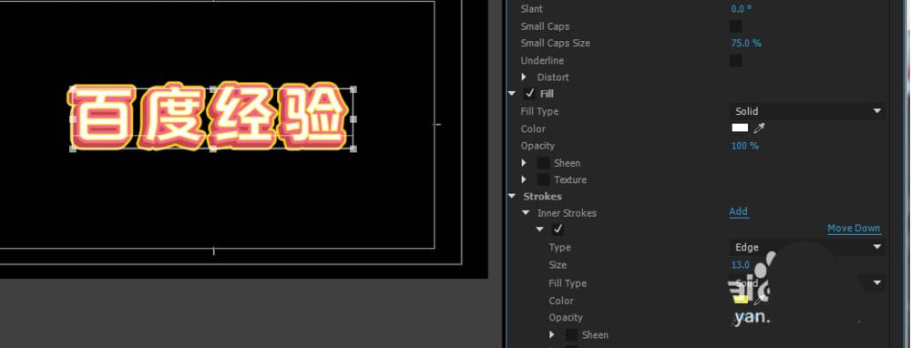
Task: Open the white Fill color swatch
Action: 740,128
